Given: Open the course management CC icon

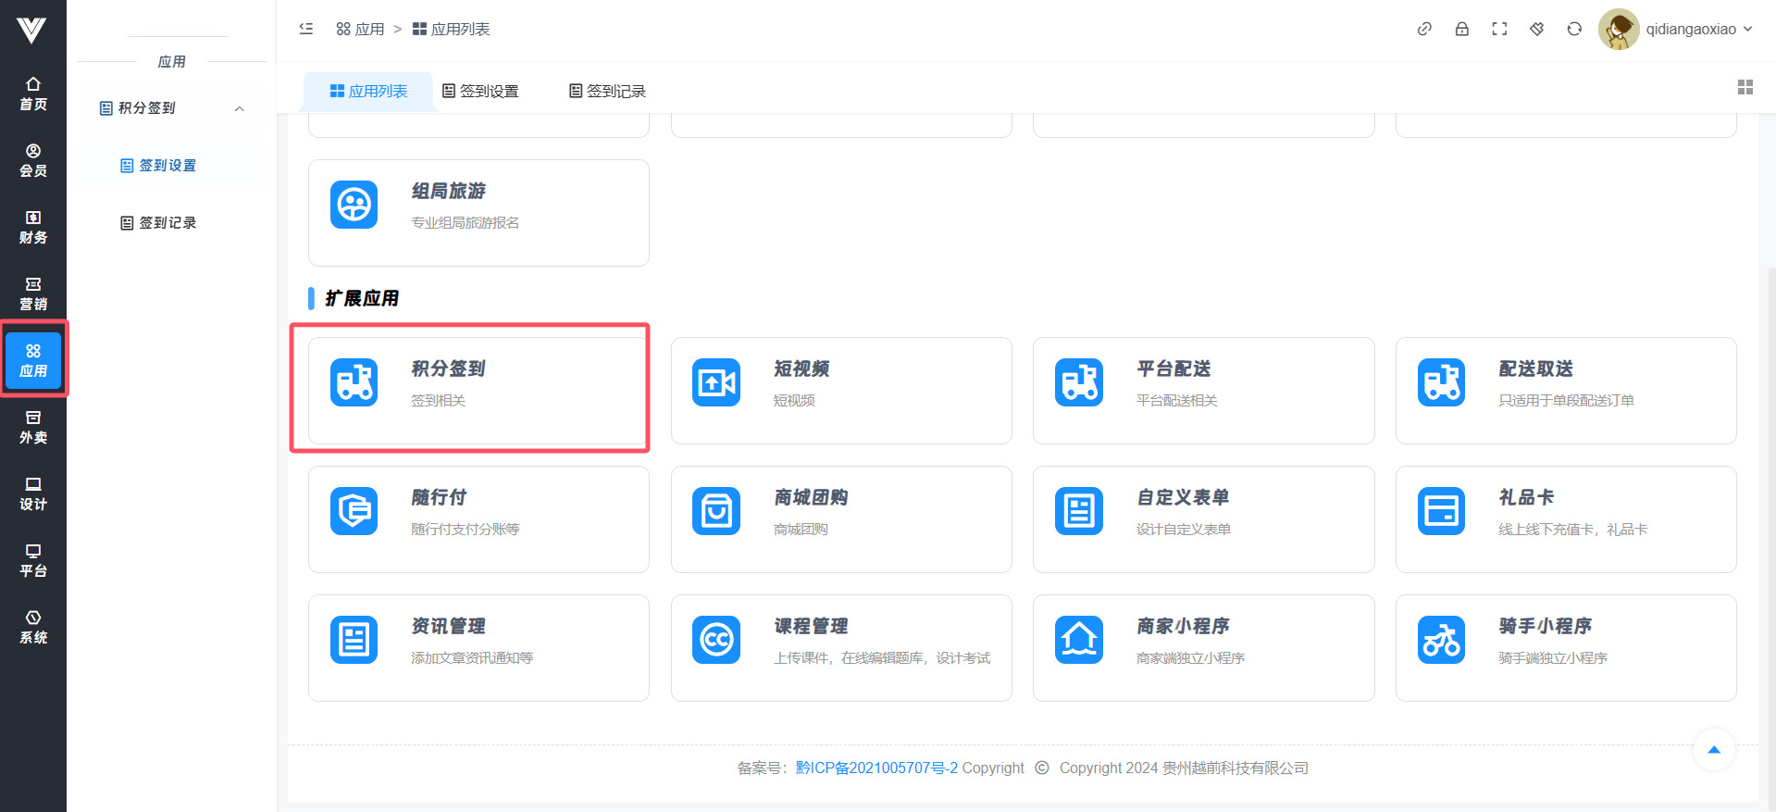Looking at the screenshot, I should click(715, 640).
